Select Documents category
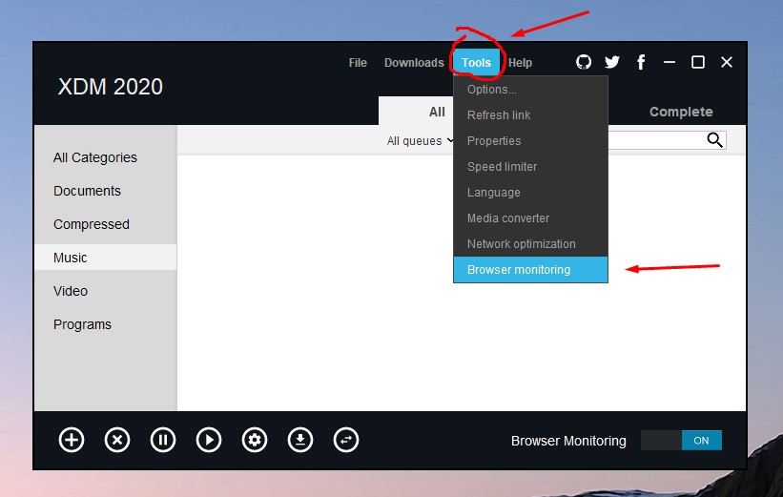Image resolution: width=783 pixels, height=497 pixels. tap(105, 191)
